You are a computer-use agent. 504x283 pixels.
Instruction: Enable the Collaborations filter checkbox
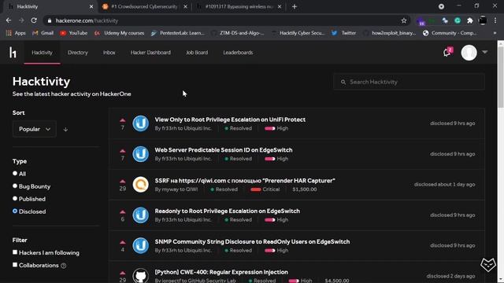(15, 265)
